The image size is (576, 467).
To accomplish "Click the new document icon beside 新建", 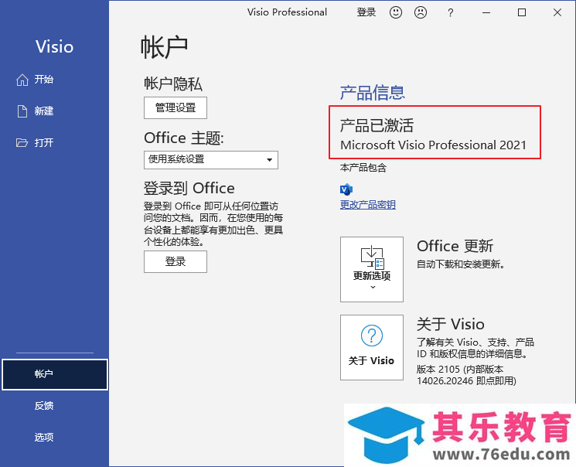I will point(22,111).
